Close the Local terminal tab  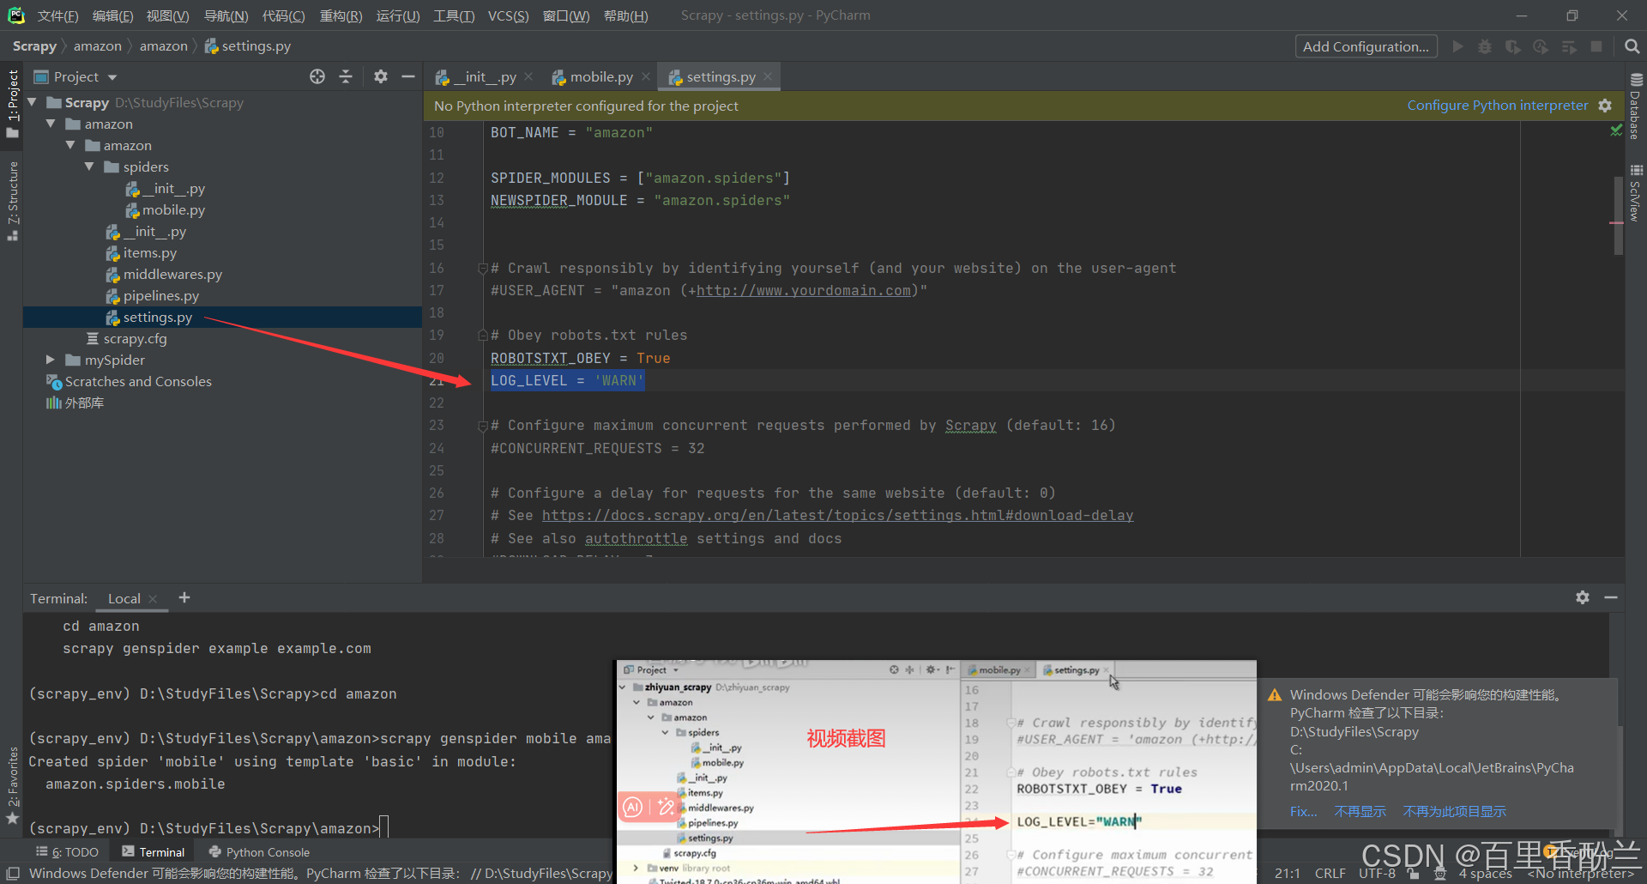[x=153, y=598]
